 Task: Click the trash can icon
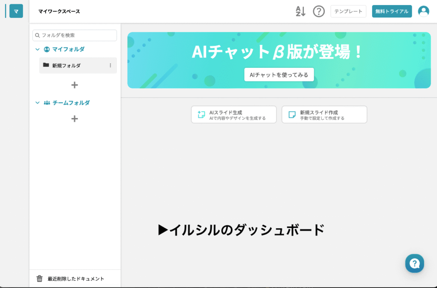coord(40,279)
